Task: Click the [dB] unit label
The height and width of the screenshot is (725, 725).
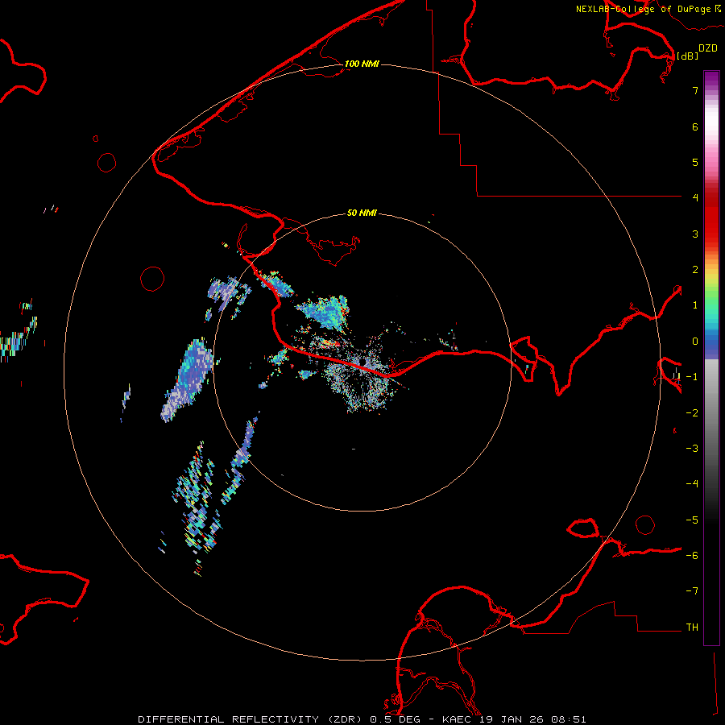Action: [688, 56]
